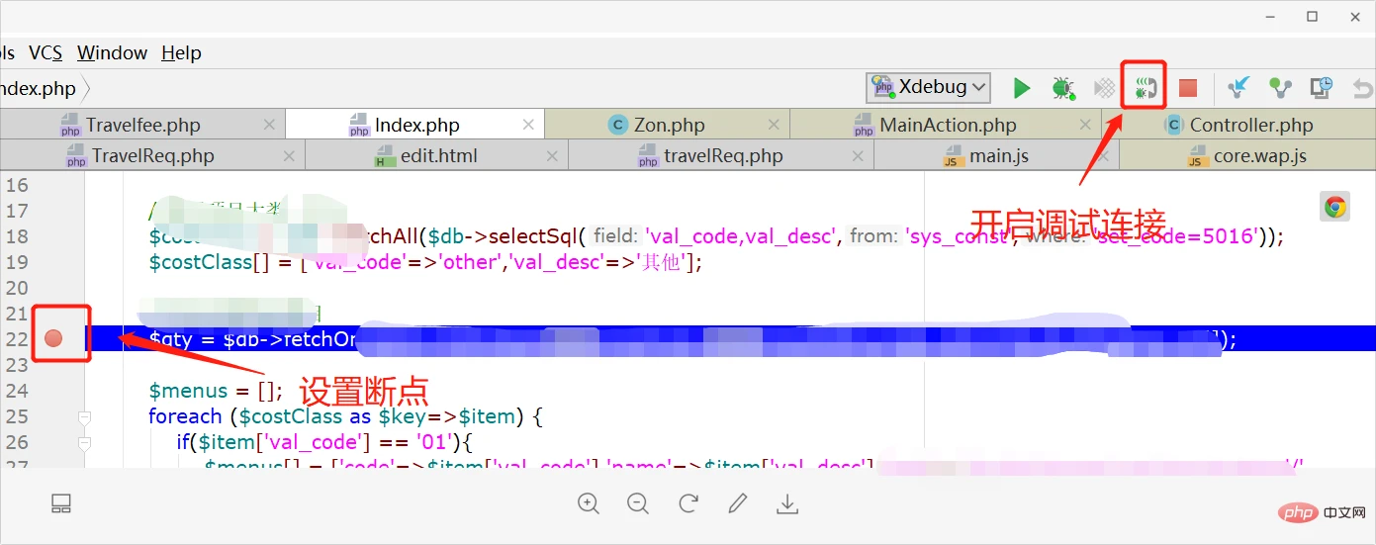Image resolution: width=1376 pixels, height=545 pixels.
Task: Enable listening for PHP debug connections
Action: [x=1145, y=88]
